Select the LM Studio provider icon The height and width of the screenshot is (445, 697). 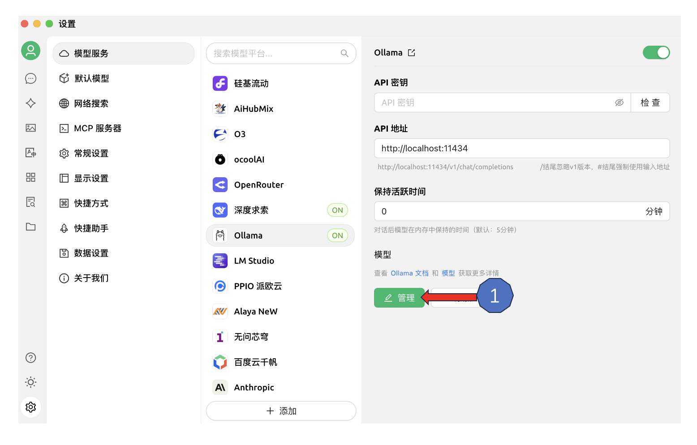point(220,261)
